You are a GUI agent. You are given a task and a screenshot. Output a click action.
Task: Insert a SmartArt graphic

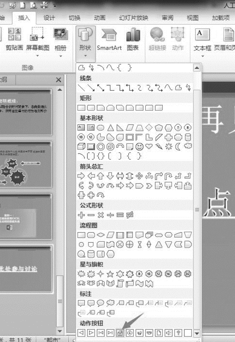pos(109,39)
